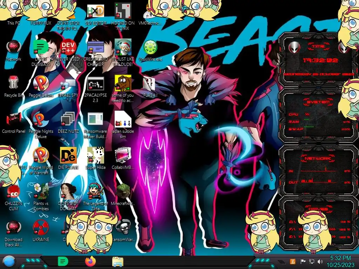Click the digital time readout on the widget

320,60
